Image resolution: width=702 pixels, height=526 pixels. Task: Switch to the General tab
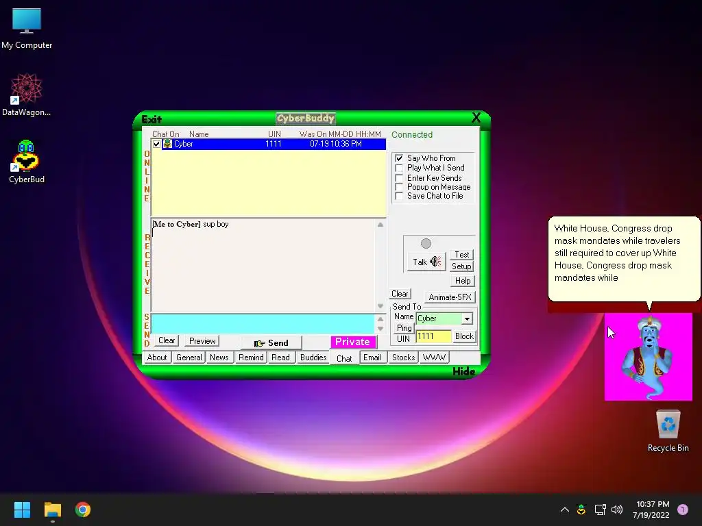[x=189, y=358]
